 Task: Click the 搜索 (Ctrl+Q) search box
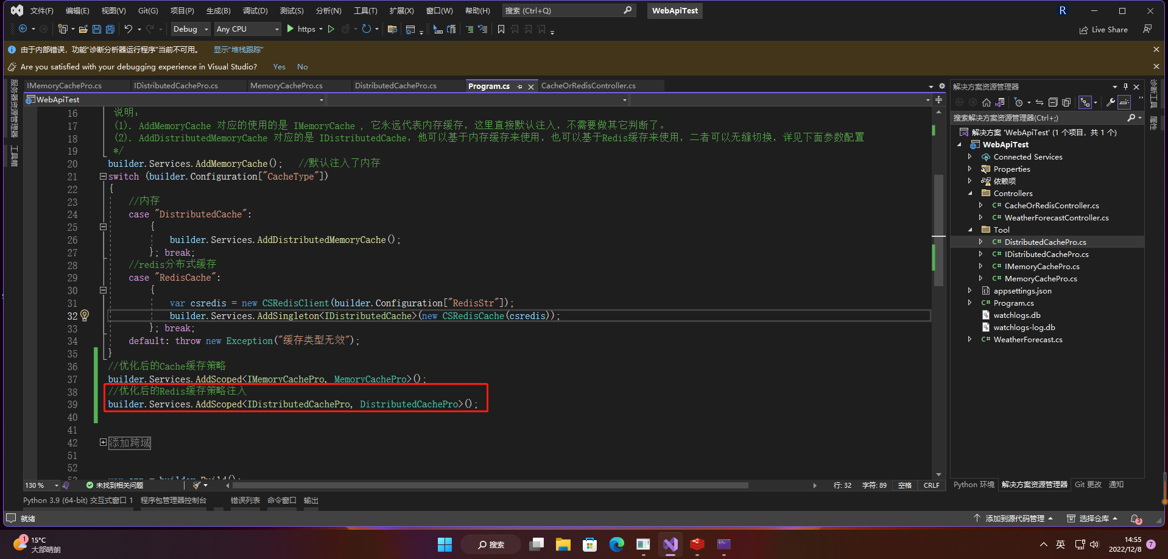tap(569, 10)
